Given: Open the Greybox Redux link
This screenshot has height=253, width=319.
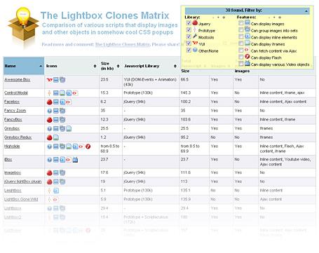Looking at the screenshot, I should 18,137.
